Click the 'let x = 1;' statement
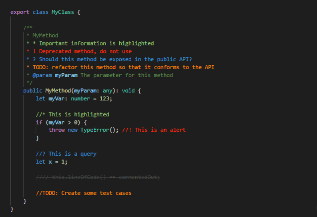The image size is (317, 217). click(x=52, y=162)
